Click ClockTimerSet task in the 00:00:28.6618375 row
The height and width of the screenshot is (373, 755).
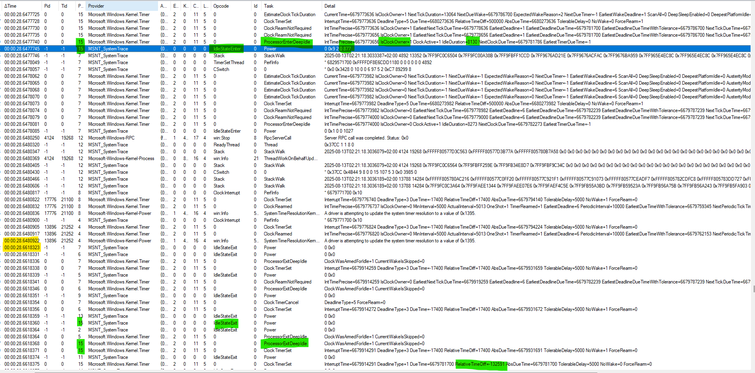tap(278, 364)
